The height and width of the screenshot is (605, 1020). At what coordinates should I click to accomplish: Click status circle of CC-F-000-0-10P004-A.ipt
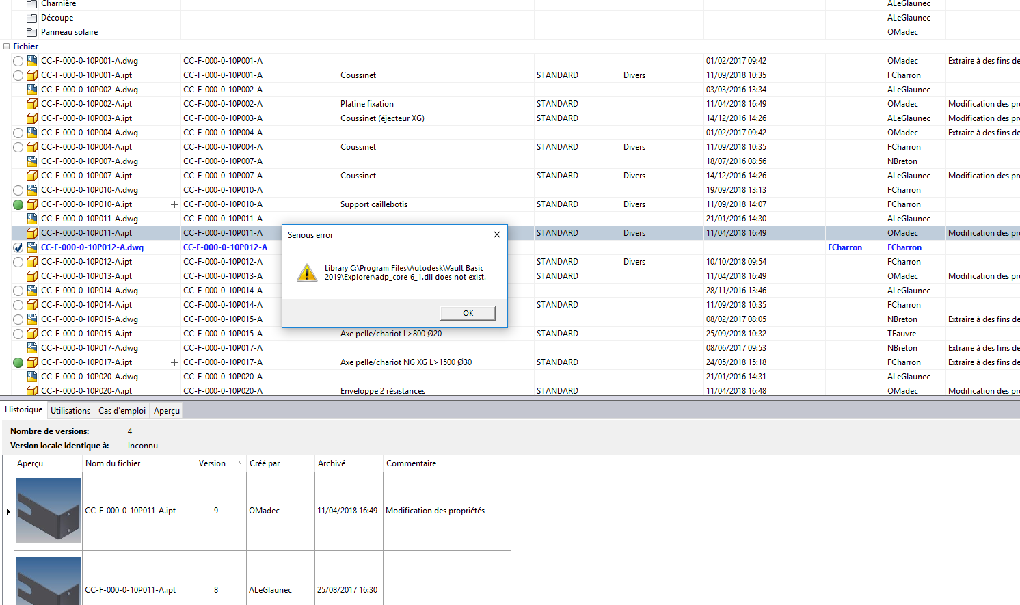[x=18, y=147]
